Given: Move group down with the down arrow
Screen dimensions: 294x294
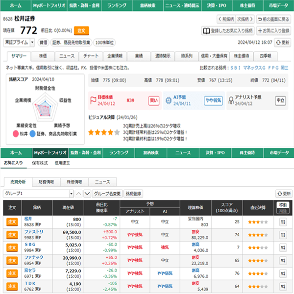Looking at the screenshot, I should pyautogui.click(x=87, y=194).
